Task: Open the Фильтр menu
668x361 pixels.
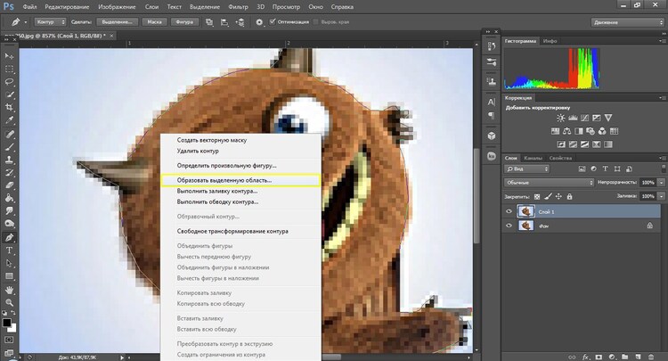Action: pyautogui.click(x=238, y=7)
